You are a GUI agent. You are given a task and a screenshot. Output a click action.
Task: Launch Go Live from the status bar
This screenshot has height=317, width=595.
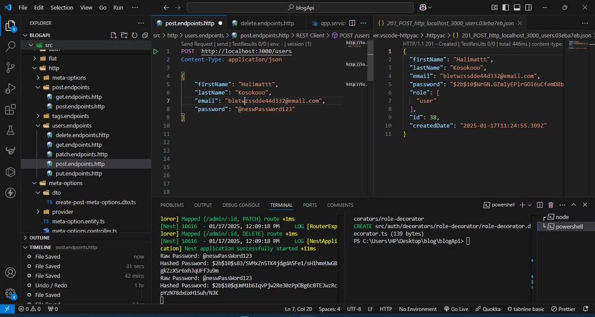click(x=456, y=309)
